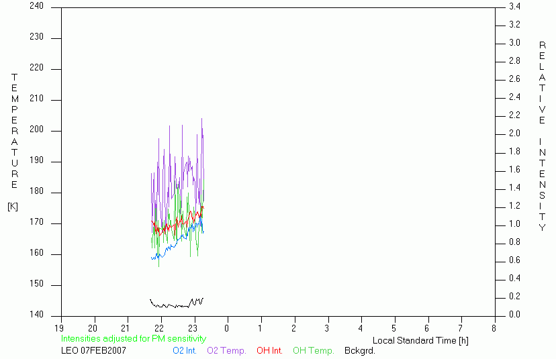
Task: Click the 1.0 relative intensity tick label
Action: [514, 224]
